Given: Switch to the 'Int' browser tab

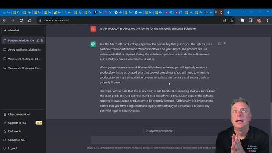Looking at the screenshot, I should click(x=209, y=12).
